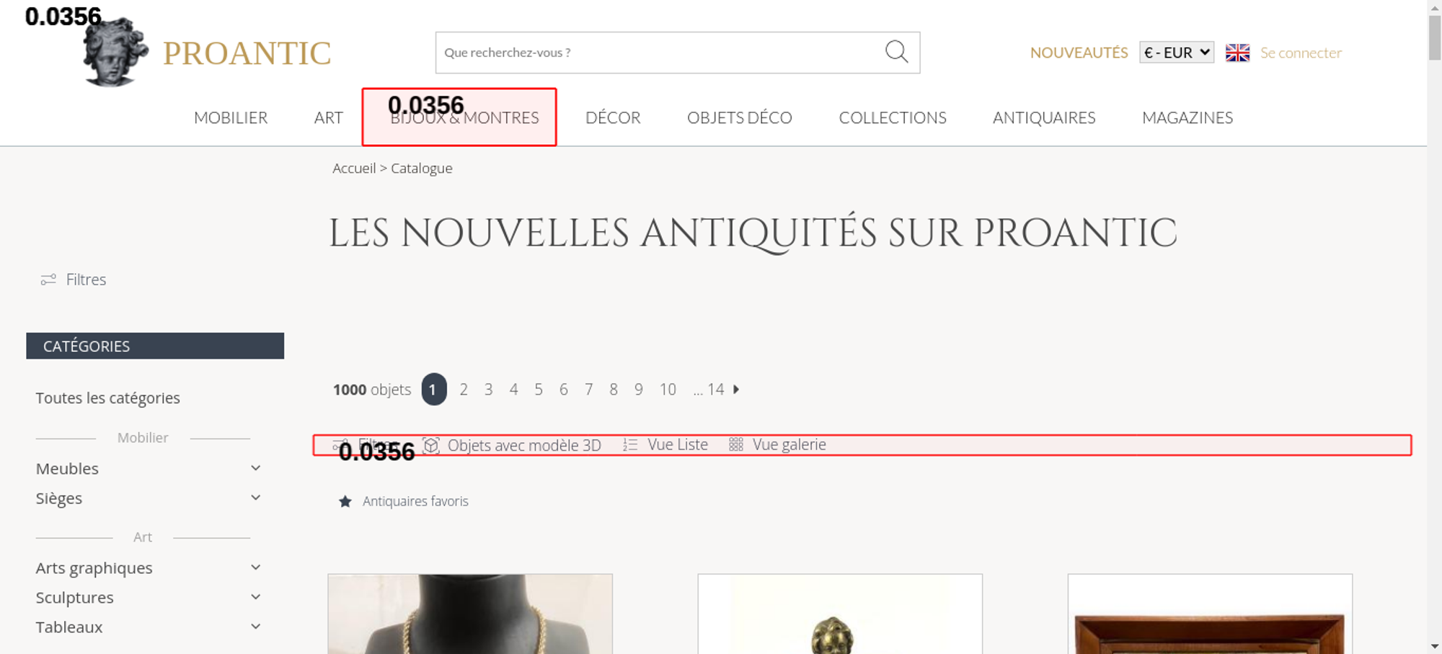The image size is (1442, 654).
Task: Click the search input field
Action: (x=656, y=53)
